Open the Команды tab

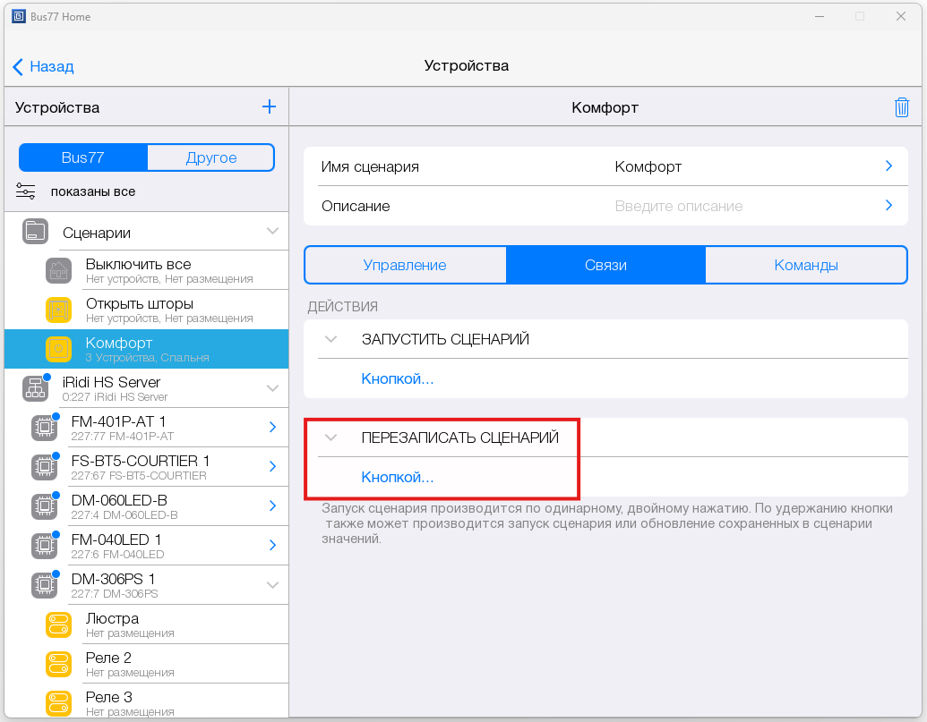click(x=806, y=265)
